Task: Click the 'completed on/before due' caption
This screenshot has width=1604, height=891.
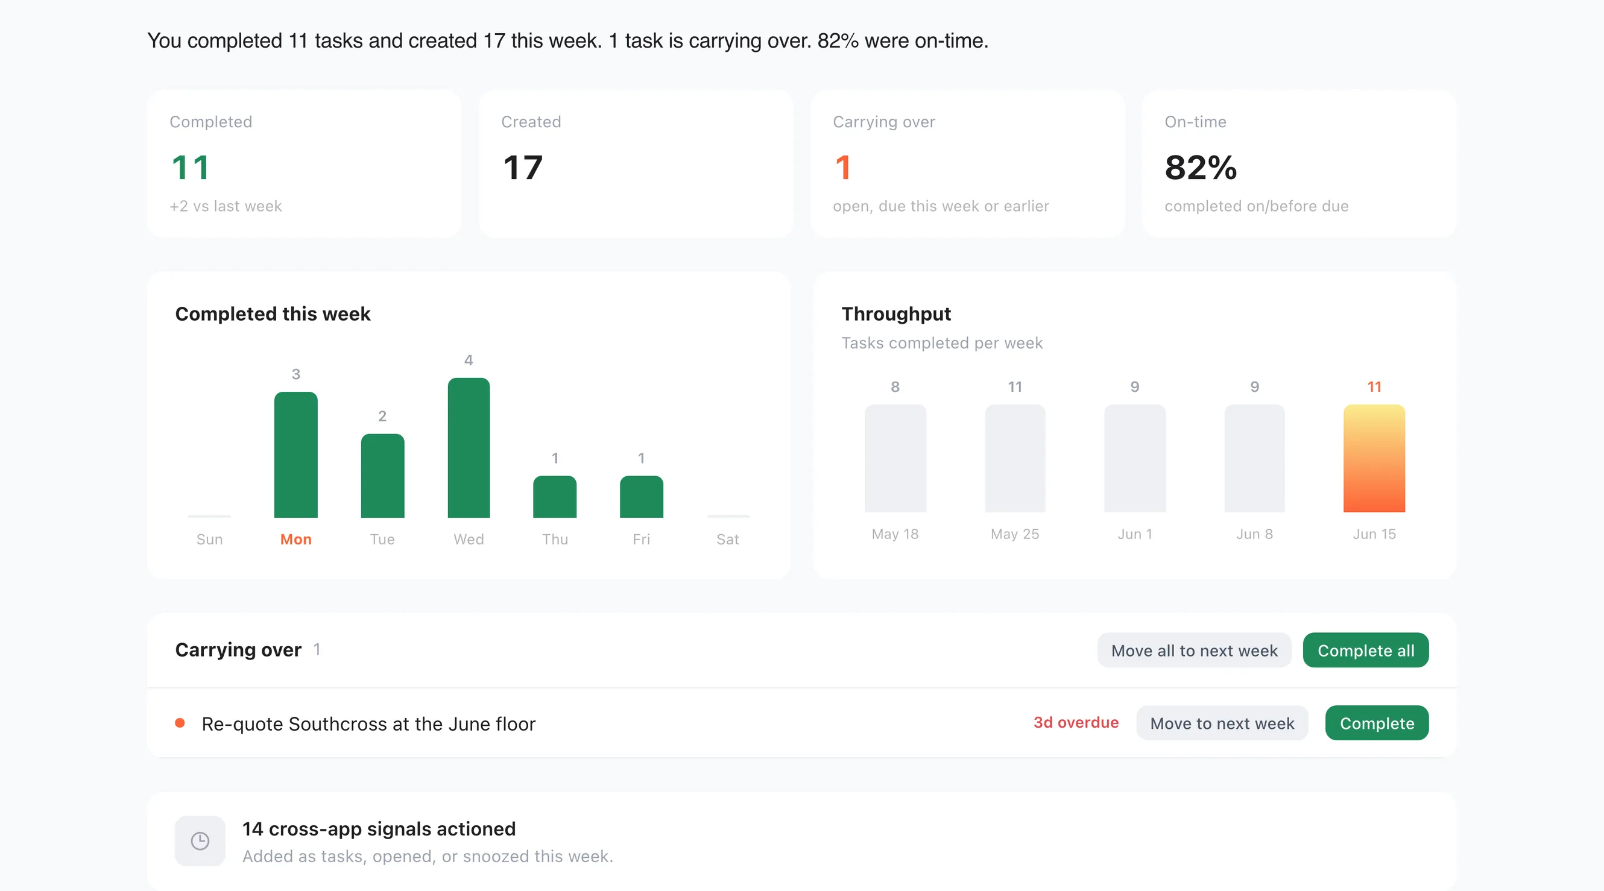Action: (x=1257, y=206)
